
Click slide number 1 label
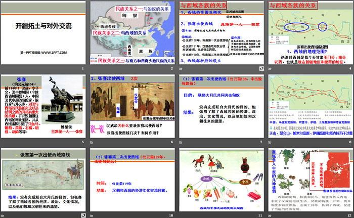point(83,68)
